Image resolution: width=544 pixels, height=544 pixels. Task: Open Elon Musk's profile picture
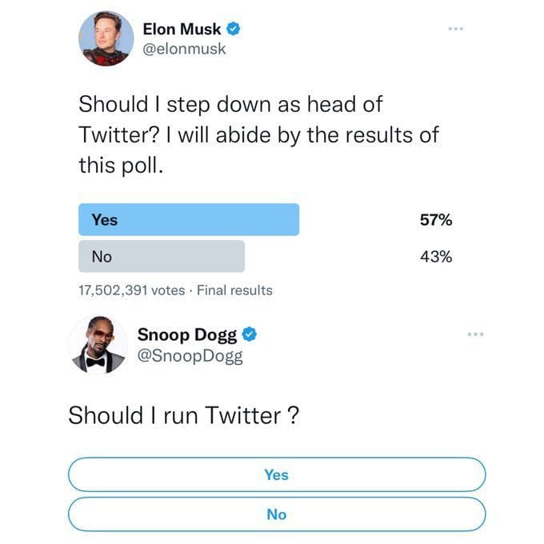(106, 38)
